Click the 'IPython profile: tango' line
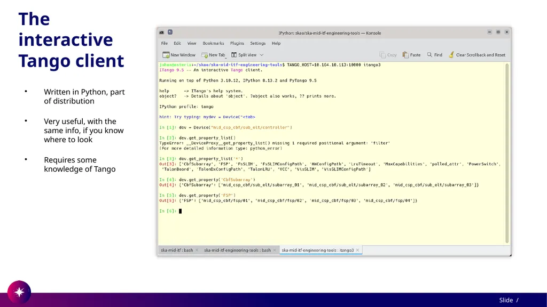This screenshot has height=307, width=547. click(x=186, y=107)
